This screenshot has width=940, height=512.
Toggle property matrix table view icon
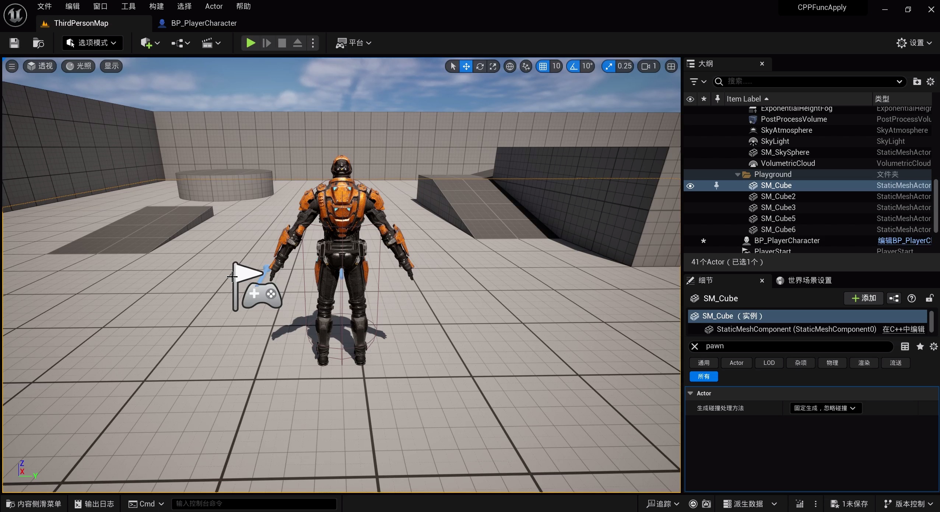(x=905, y=346)
